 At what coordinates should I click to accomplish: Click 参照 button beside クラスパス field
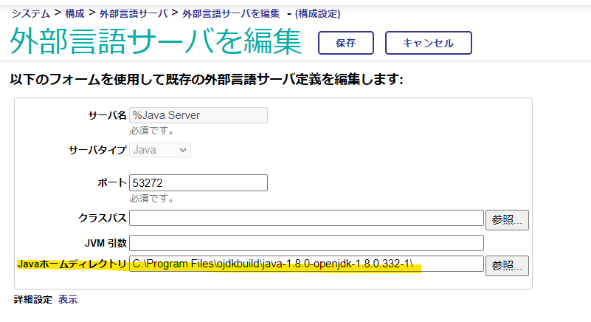click(x=507, y=219)
